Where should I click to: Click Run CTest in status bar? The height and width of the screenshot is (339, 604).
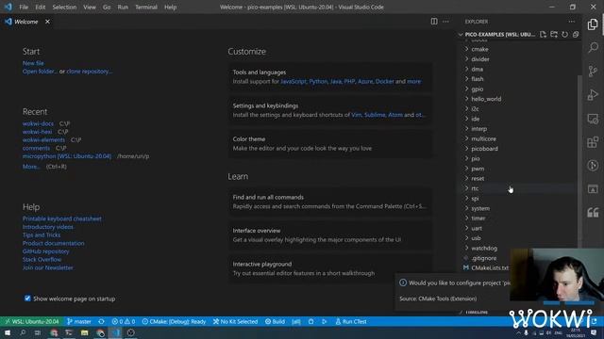(351, 321)
